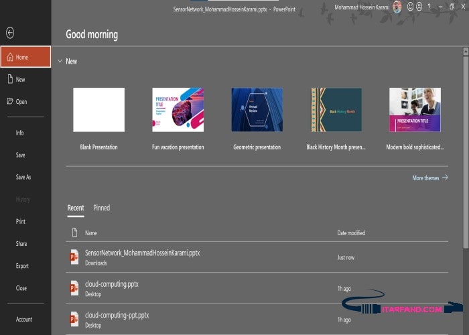Open Help question mark icon

click(429, 7)
